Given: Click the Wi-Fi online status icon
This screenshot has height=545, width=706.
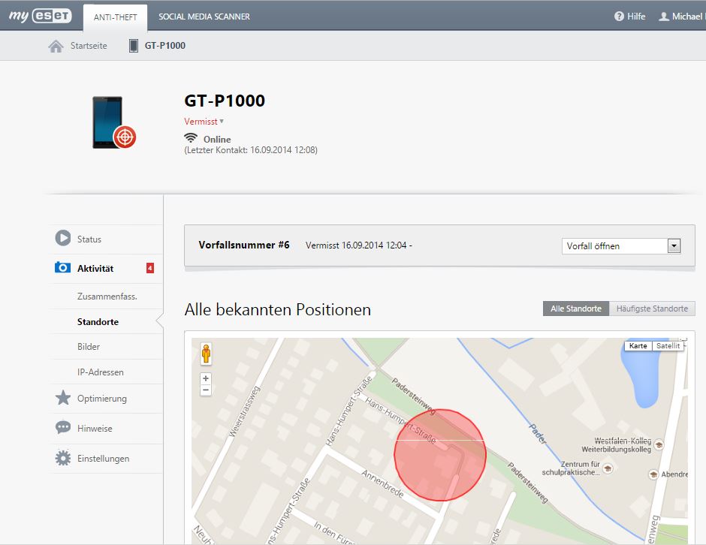Looking at the screenshot, I should [x=191, y=137].
